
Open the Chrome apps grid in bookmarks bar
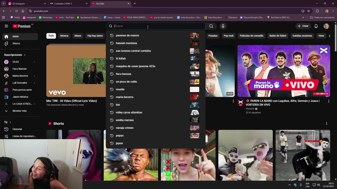[x=3, y=18]
